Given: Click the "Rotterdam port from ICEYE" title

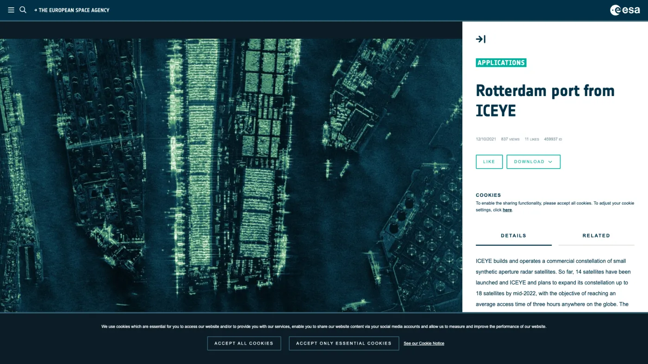Looking at the screenshot, I should point(545,100).
